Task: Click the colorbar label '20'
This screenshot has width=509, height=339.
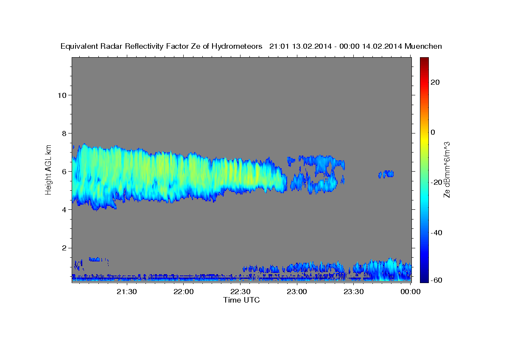Action: pyautogui.click(x=436, y=82)
